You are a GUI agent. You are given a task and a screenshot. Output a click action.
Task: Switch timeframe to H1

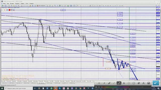coord(113,5)
